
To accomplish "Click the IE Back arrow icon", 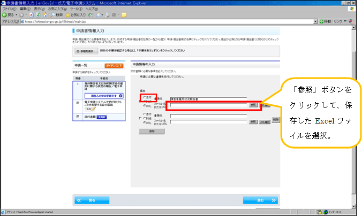I will pos(4,15).
